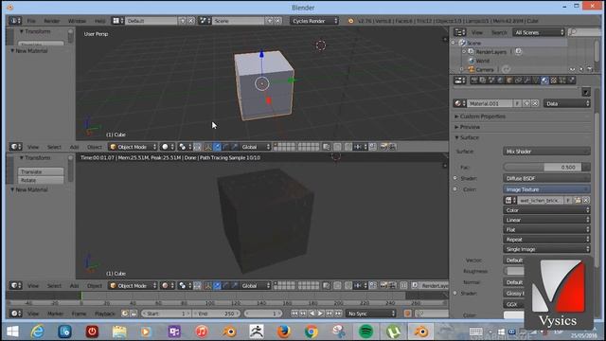Unlink Material.001 with X icon
This screenshot has height=341, width=606.
coord(535,103)
